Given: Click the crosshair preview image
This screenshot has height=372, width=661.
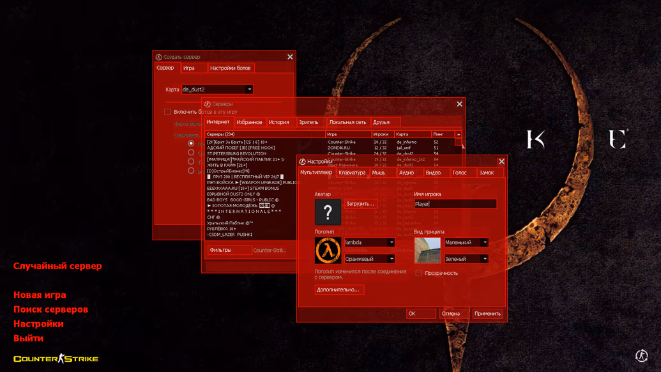Looking at the screenshot, I should [x=427, y=251].
